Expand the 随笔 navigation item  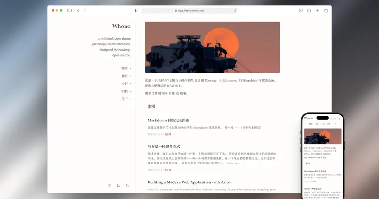pos(125,68)
